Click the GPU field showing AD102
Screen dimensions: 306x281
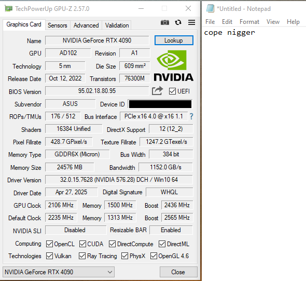(68, 53)
